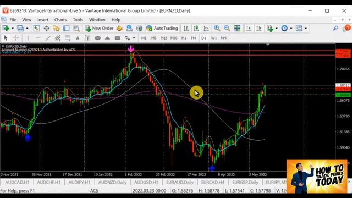Screen dimensions: 352x198
Task: Open the View menu
Action: pos(26,20)
